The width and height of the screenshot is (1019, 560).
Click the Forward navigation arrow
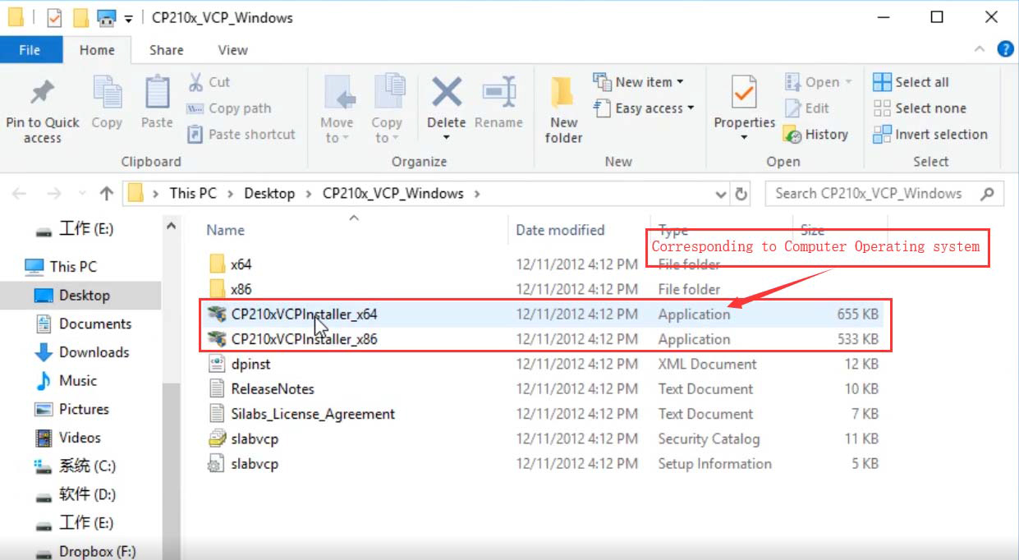click(x=54, y=194)
